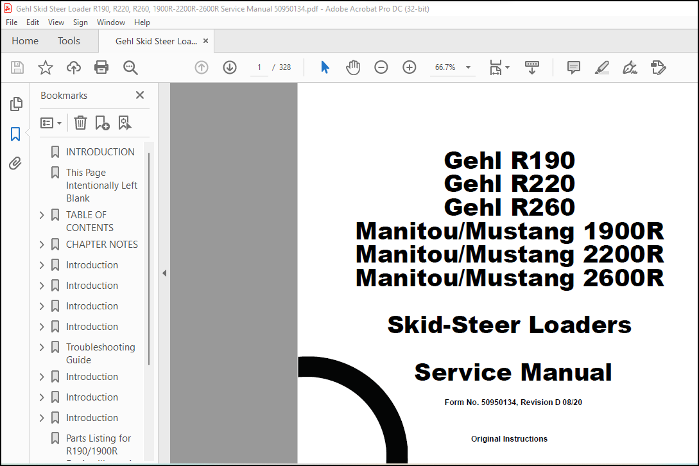Click the bookmarks panel scrollbar

(x=149, y=259)
